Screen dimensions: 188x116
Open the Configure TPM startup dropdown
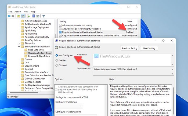69,107
